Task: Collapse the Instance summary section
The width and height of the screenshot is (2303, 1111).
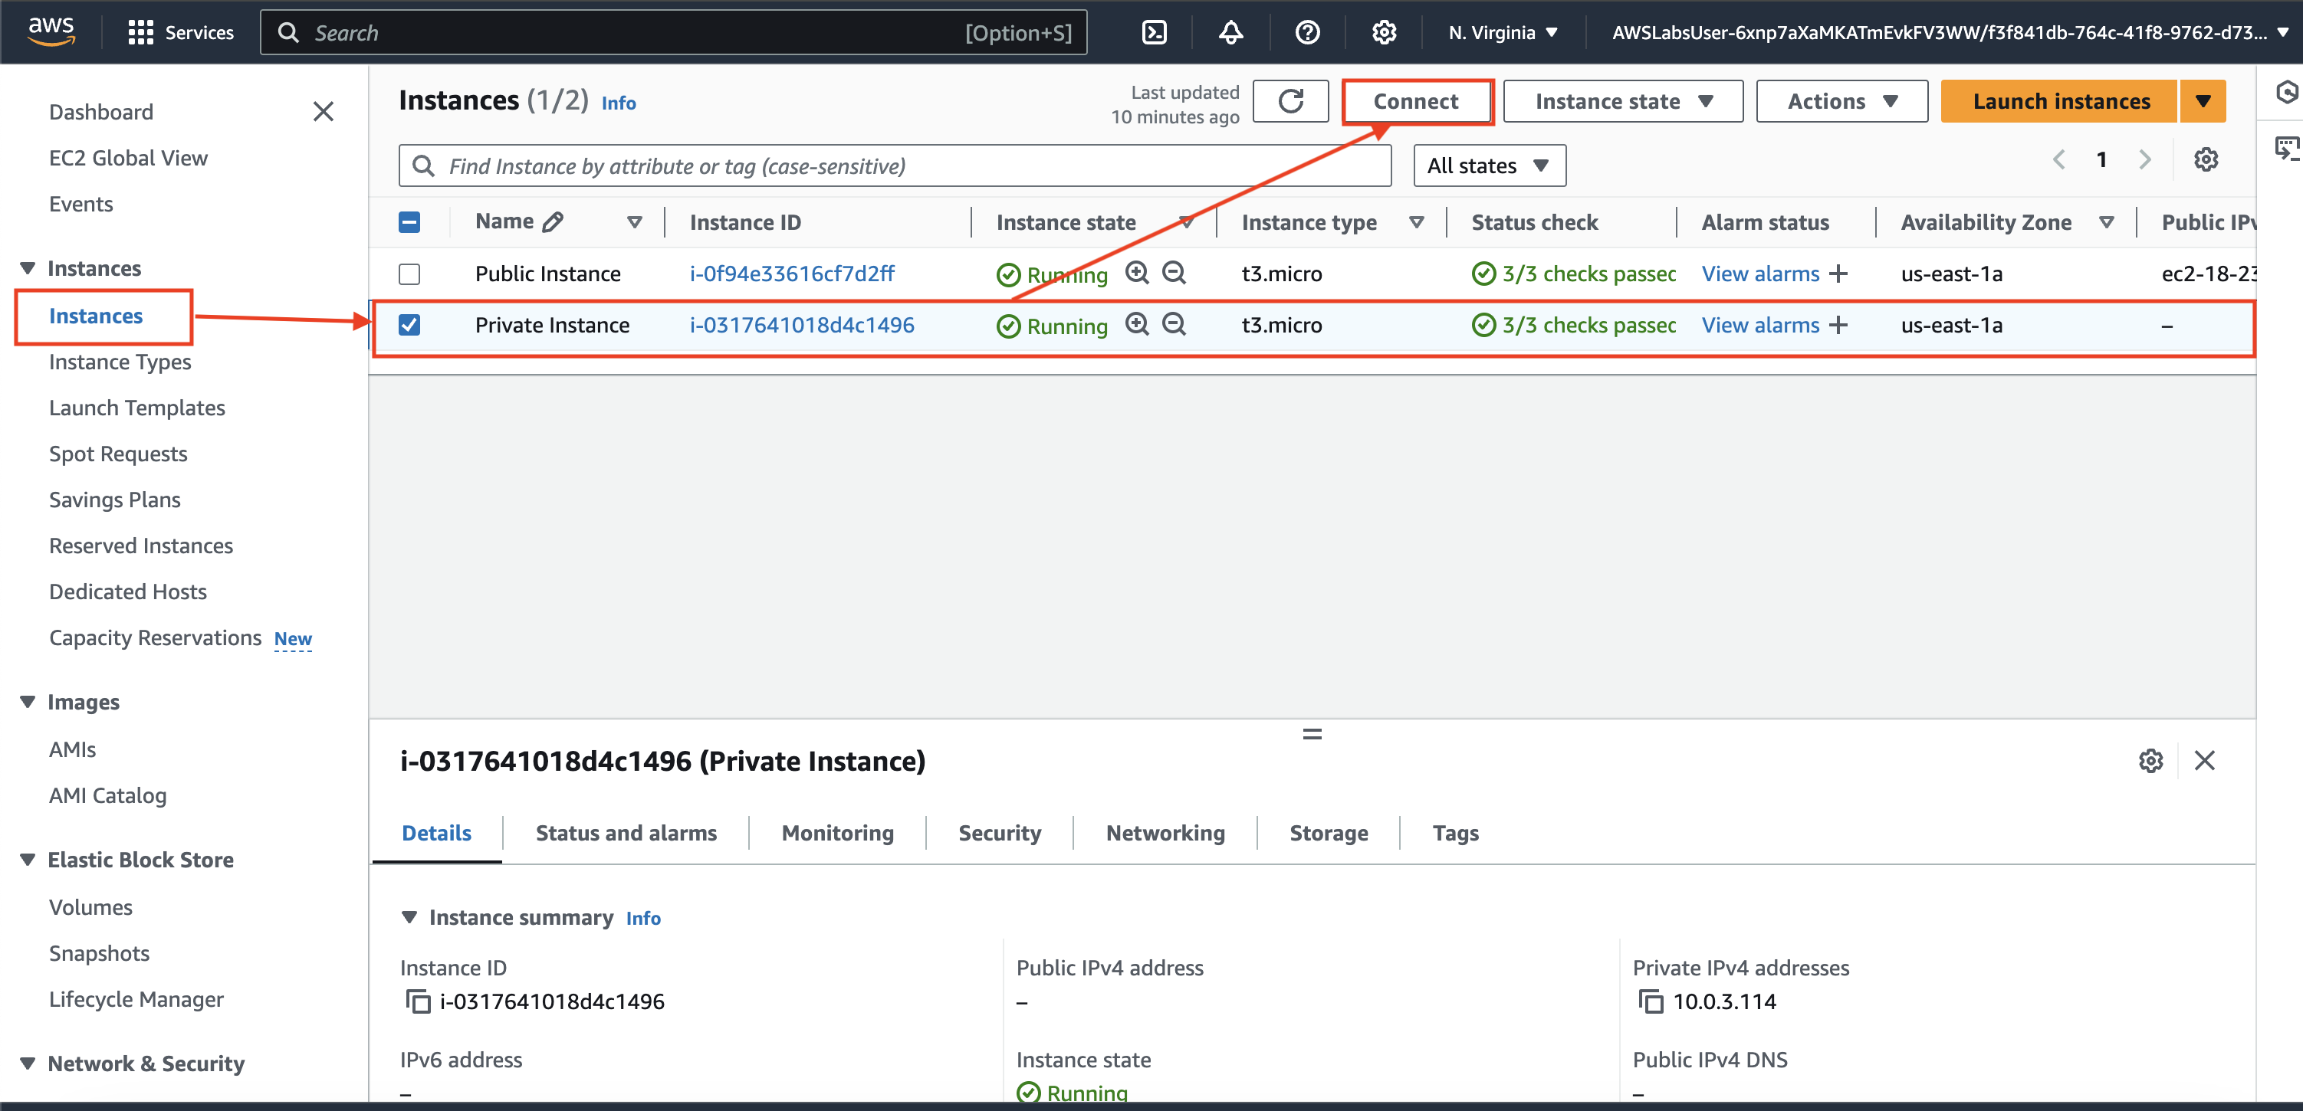Action: point(409,917)
